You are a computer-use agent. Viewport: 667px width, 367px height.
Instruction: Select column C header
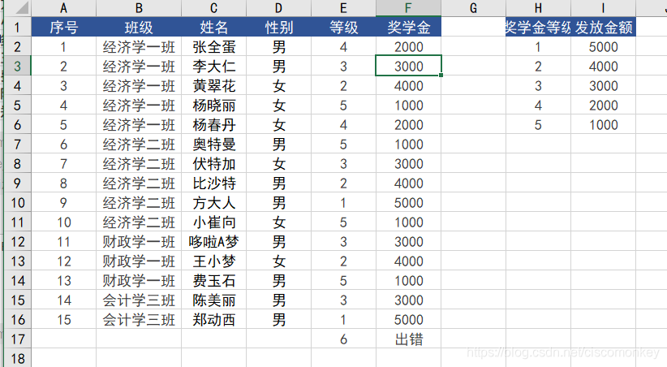214,8
